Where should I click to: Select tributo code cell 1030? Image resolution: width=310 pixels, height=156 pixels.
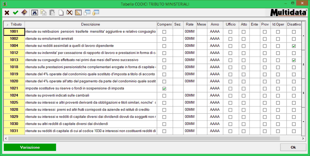pyautogui.click(x=14, y=124)
